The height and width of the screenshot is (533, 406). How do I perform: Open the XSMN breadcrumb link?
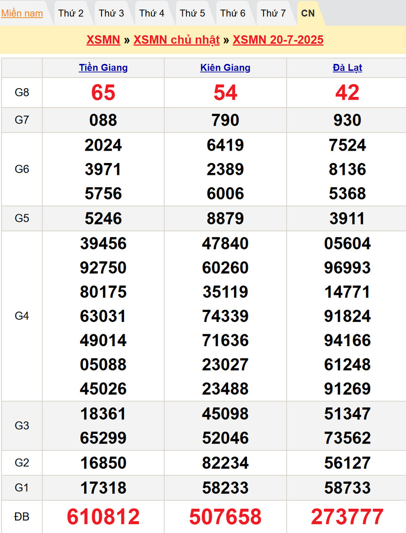click(x=103, y=40)
